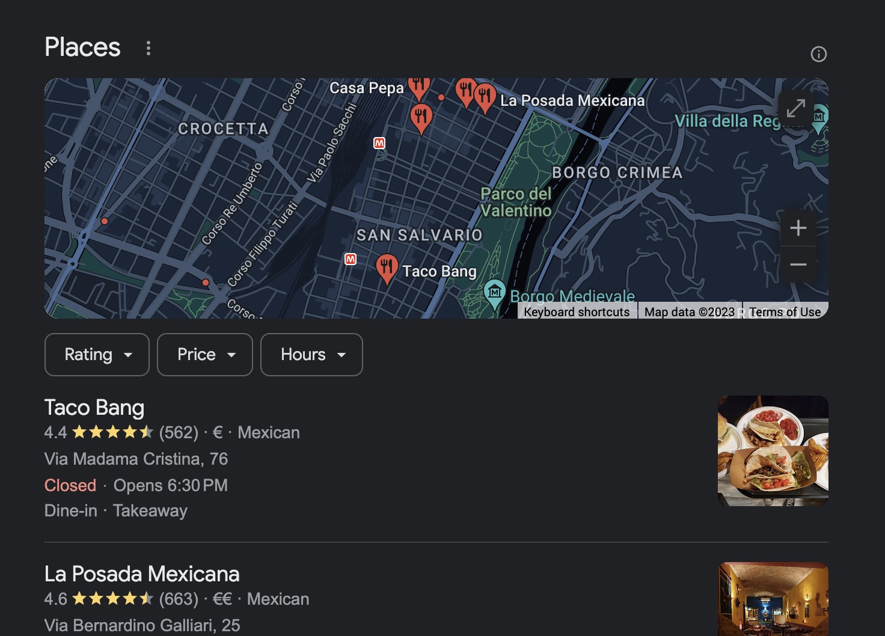
Task: Click the Closed status for Taco Bang
Action: 70,485
